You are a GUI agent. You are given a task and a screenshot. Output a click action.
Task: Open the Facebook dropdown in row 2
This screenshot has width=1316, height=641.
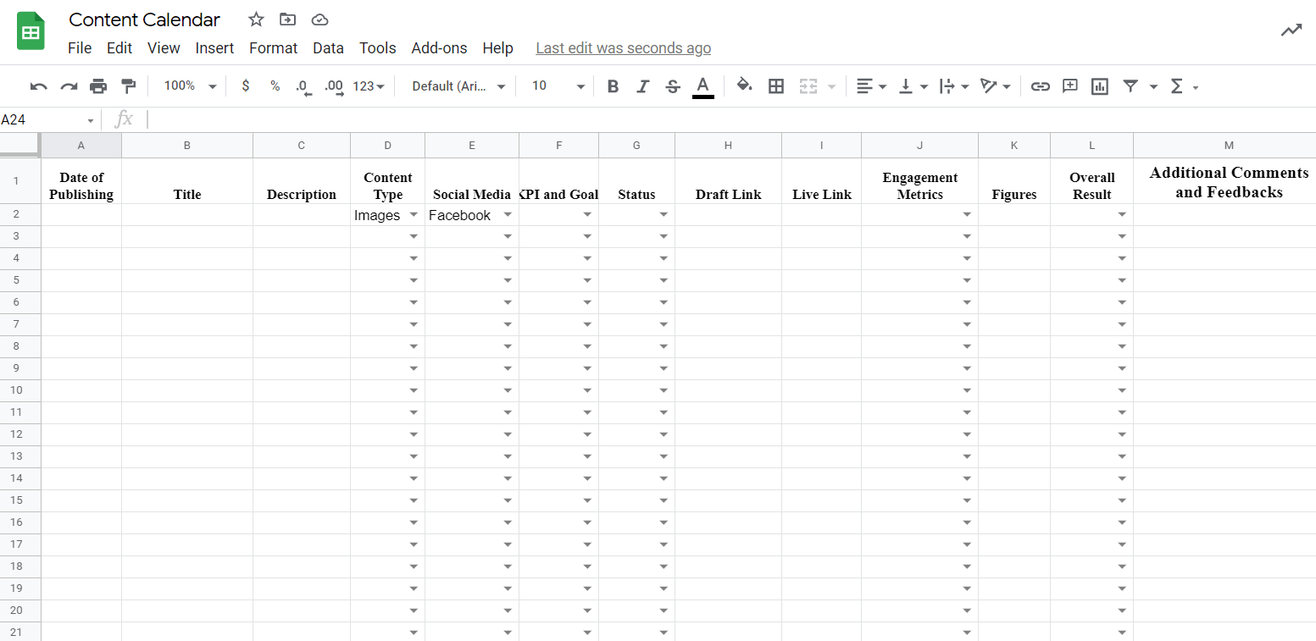(x=508, y=215)
